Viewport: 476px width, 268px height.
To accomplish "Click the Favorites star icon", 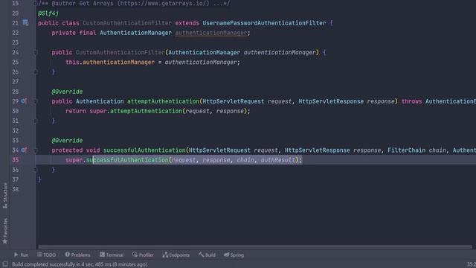I will [x=5, y=241].
